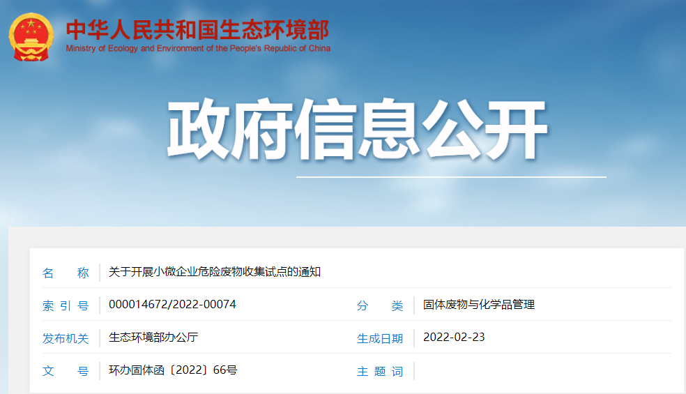Click the 文号 field label
This screenshot has width=686, height=394.
tap(66, 371)
